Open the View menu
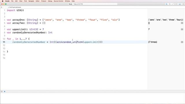 click(21, 1)
